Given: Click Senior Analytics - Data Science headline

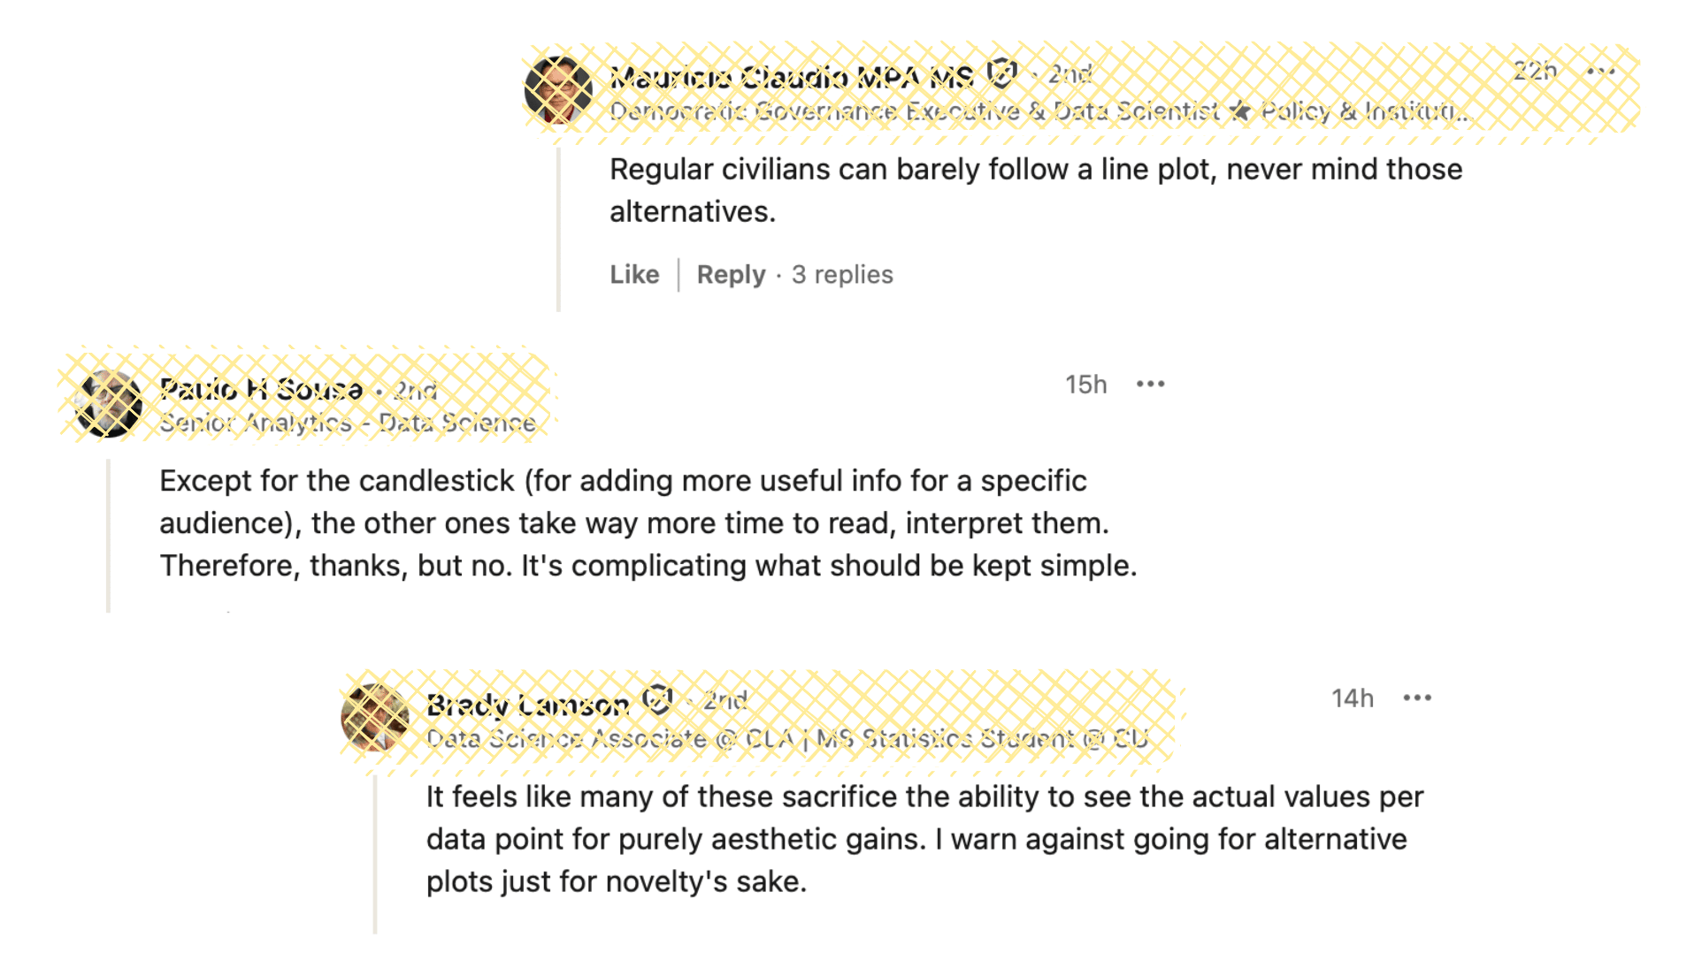Looking at the screenshot, I should (x=348, y=423).
